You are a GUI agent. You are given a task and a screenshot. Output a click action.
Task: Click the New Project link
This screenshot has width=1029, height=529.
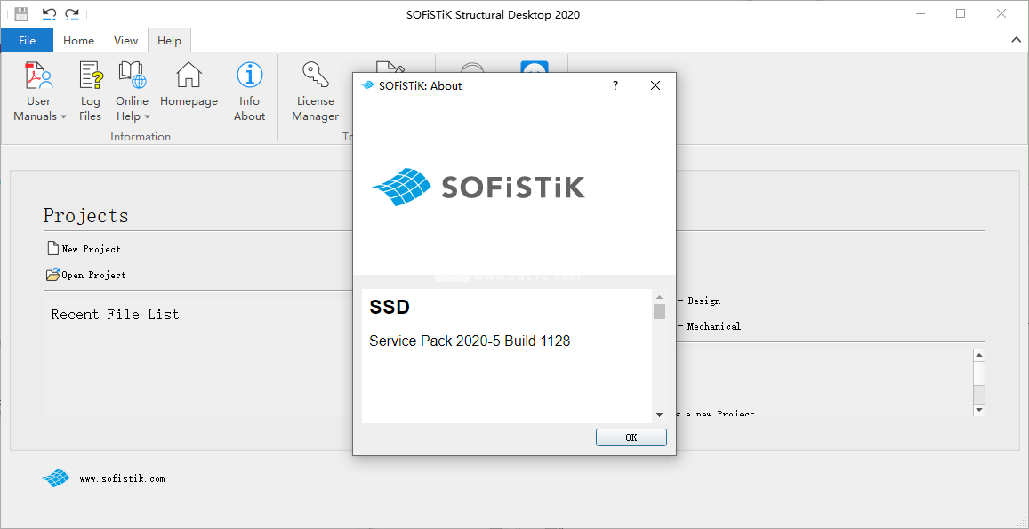point(92,250)
